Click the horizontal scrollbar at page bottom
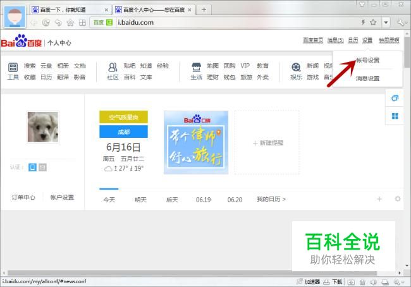 (x=192, y=273)
